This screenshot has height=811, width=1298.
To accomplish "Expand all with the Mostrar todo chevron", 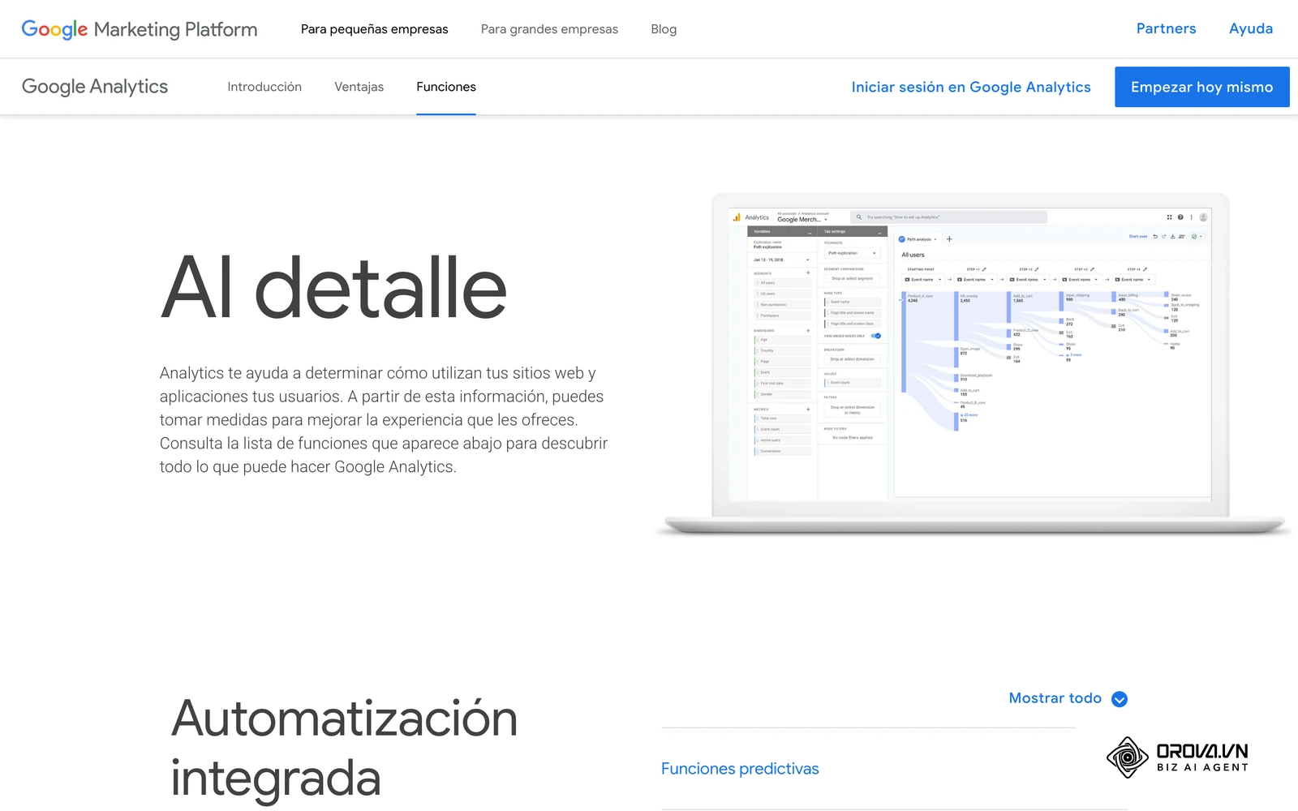I will pyautogui.click(x=1120, y=699).
